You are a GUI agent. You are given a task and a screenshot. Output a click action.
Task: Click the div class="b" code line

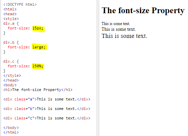pyautogui.click(x=47, y=109)
